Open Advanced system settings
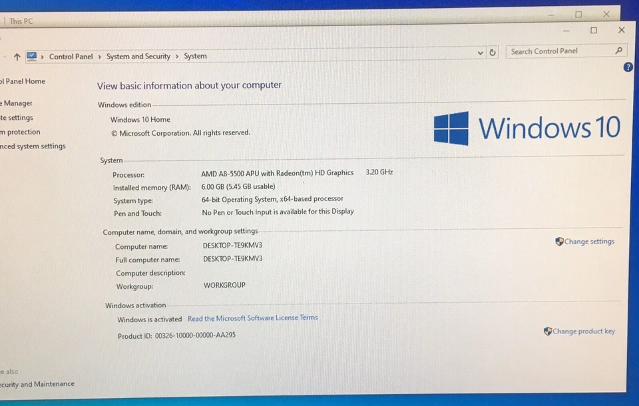The width and height of the screenshot is (639, 406). [x=33, y=146]
